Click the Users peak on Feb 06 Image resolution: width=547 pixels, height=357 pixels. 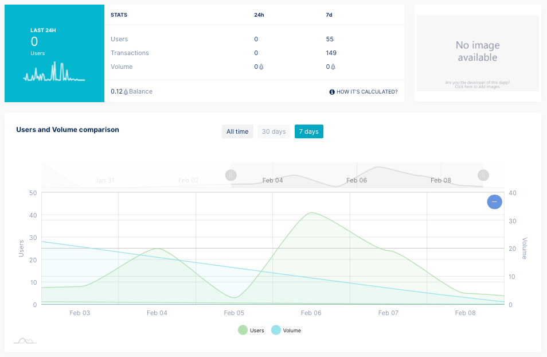[x=311, y=213]
